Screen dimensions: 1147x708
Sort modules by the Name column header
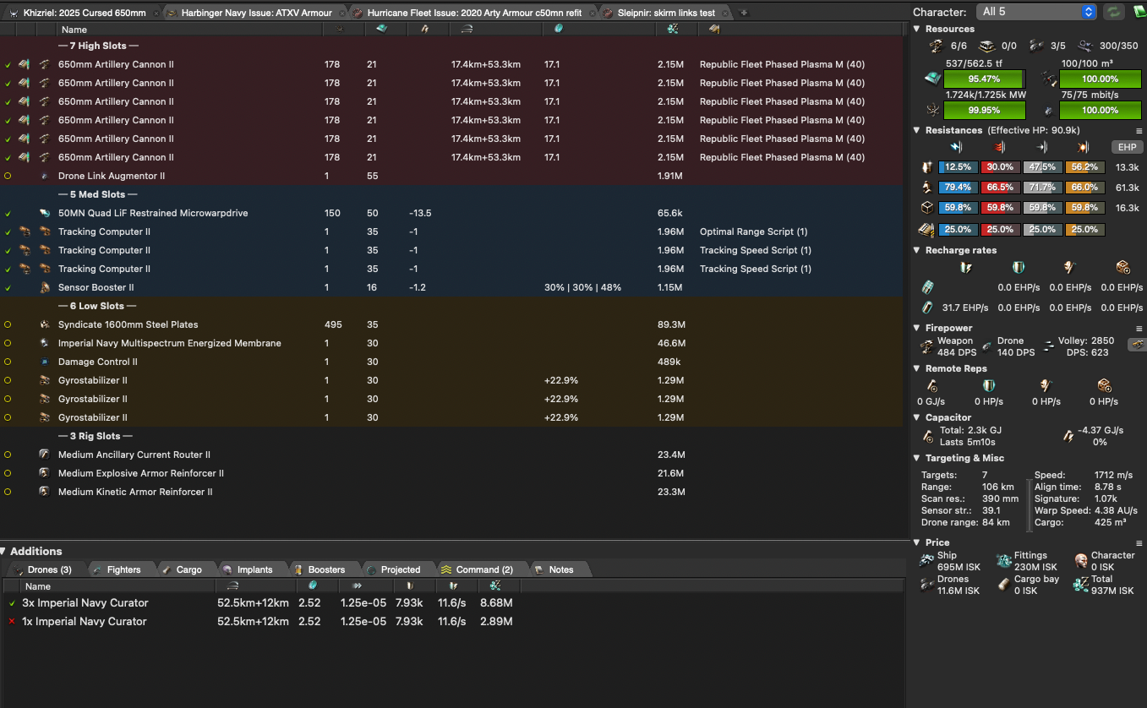tap(74, 30)
